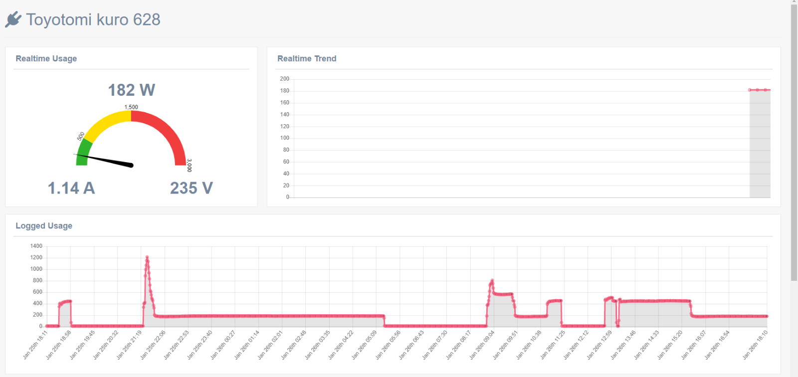Click the Jan 25th 18:11 axis label
This screenshot has height=377, width=798.
pyautogui.click(x=36, y=344)
